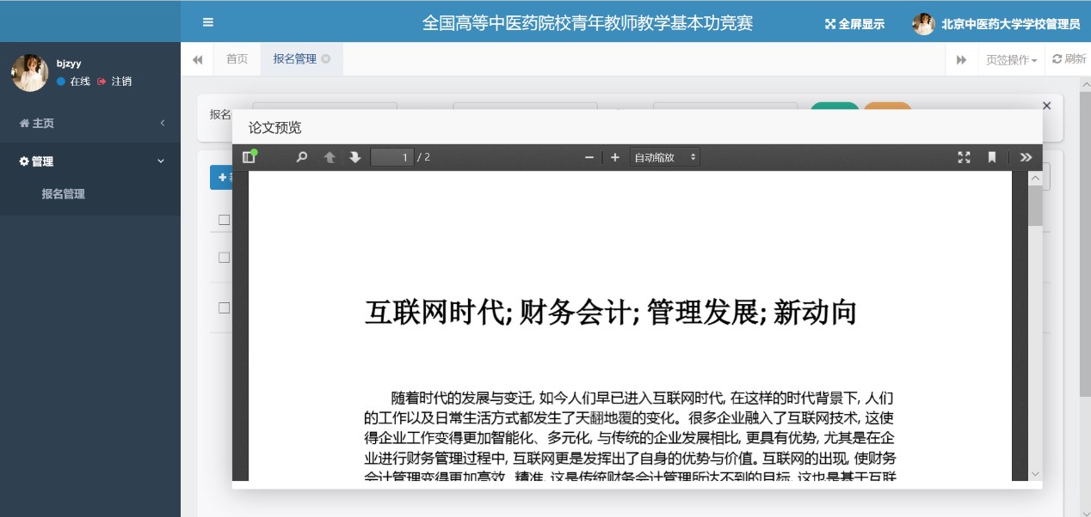Toggle the hamburger sidebar menu
Viewport: 1091px width, 517px height.
(x=208, y=22)
